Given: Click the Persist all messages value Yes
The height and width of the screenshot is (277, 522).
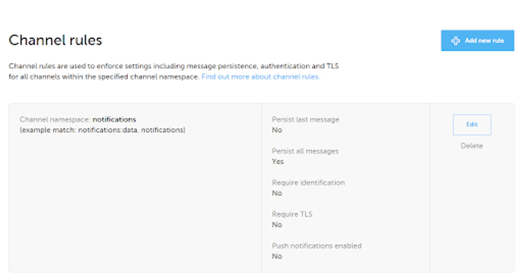Looking at the screenshot, I should click(x=278, y=161).
